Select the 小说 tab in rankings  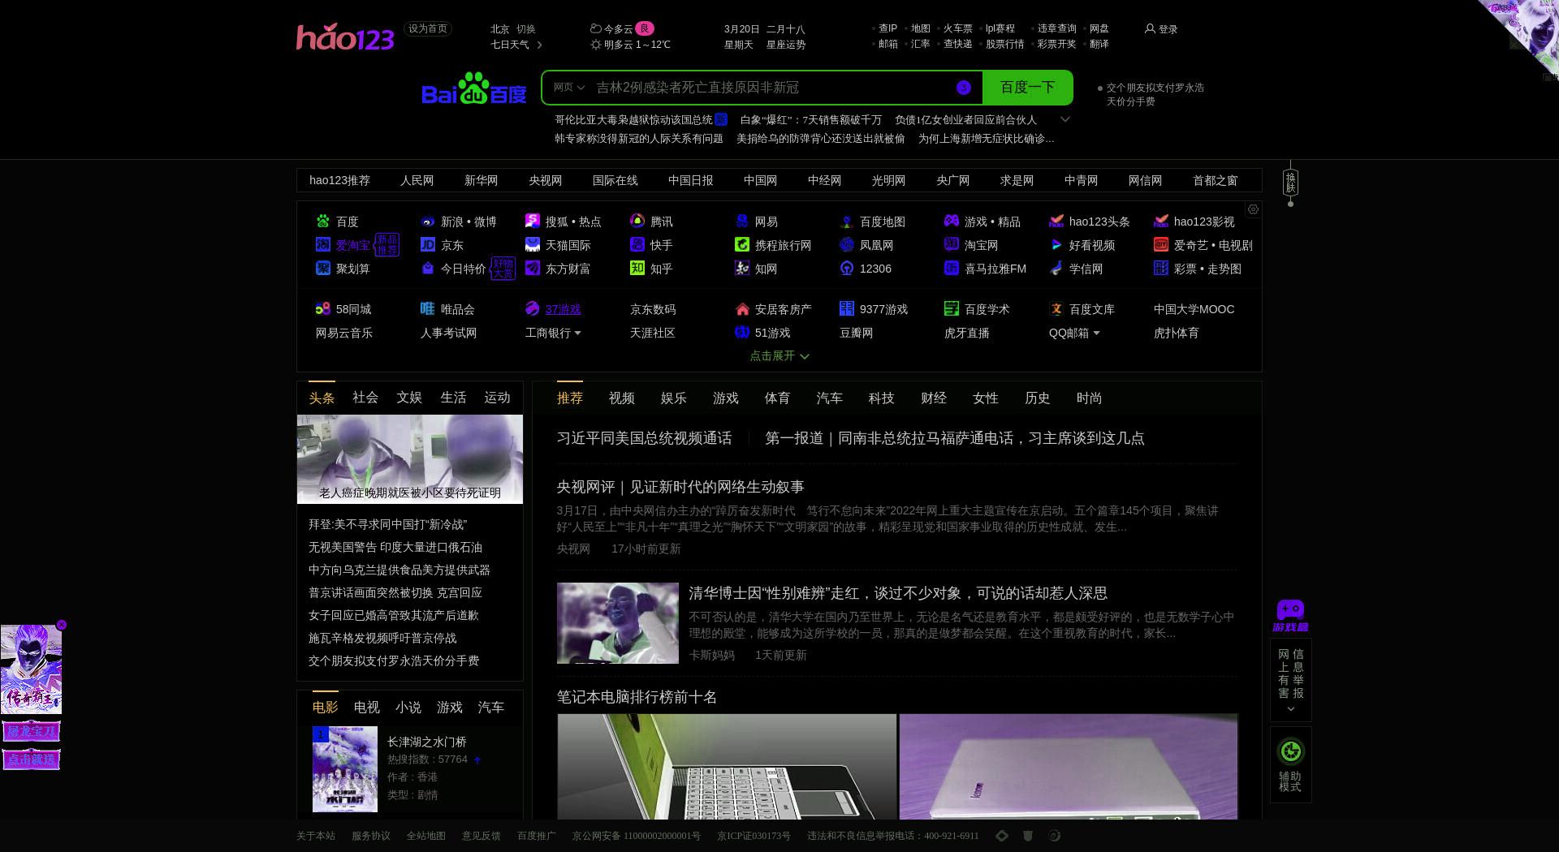pos(408,707)
